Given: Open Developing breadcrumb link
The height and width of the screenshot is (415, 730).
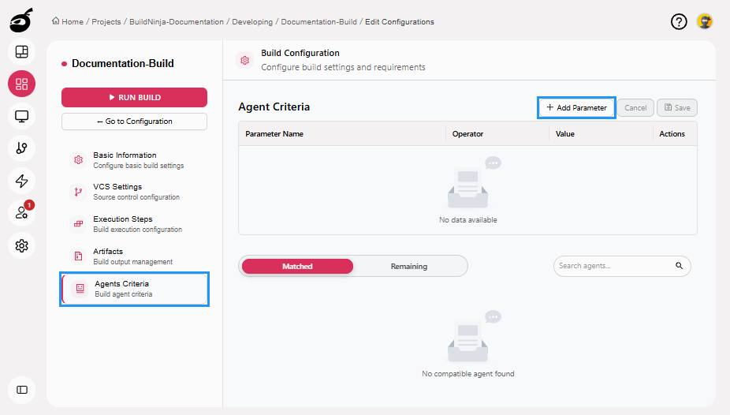Looking at the screenshot, I should point(252,22).
